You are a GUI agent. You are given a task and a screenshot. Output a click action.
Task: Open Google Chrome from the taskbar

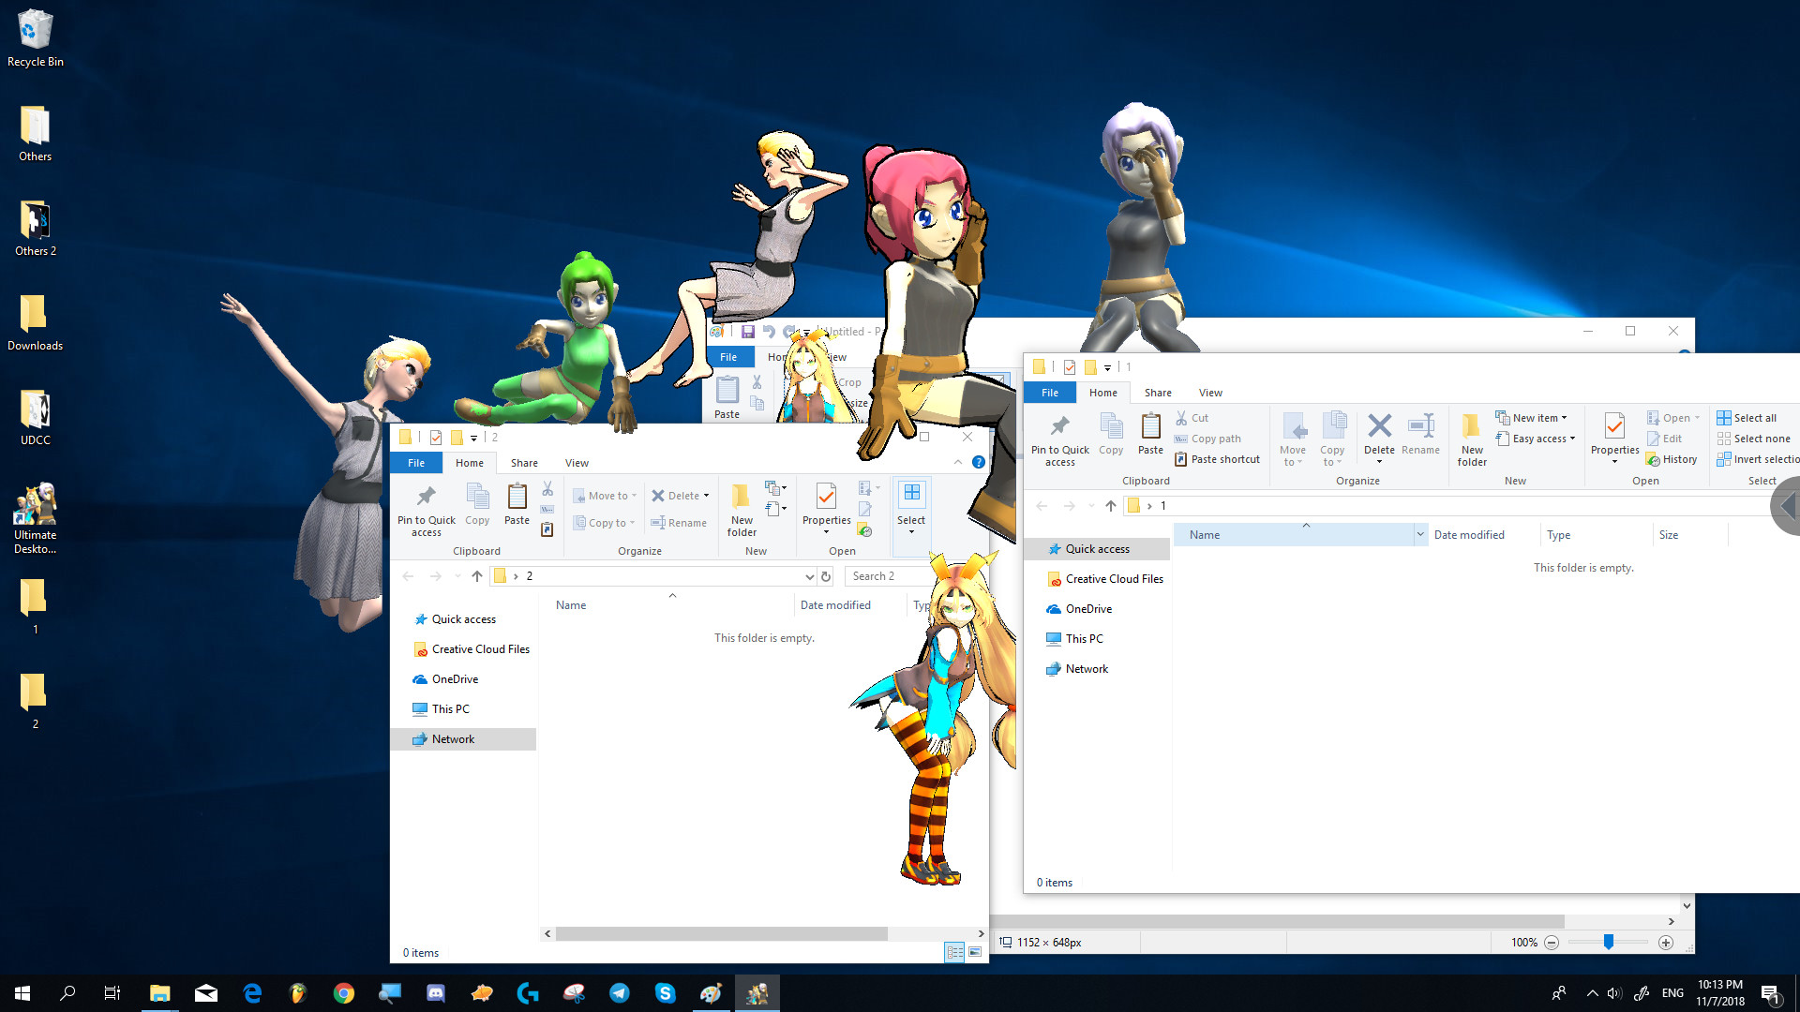coord(343,992)
